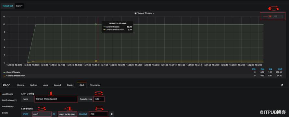Select the Alert tab
289x117 pixels.
pyautogui.click(x=82, y=85)
